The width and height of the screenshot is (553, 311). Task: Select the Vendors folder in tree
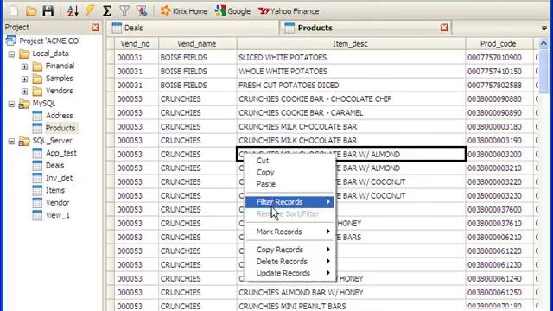[x=53, y=91]
